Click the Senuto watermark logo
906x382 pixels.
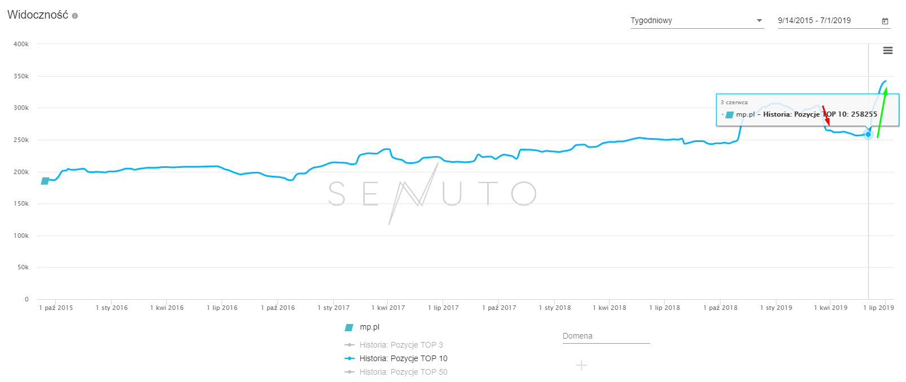pos(432,193)
